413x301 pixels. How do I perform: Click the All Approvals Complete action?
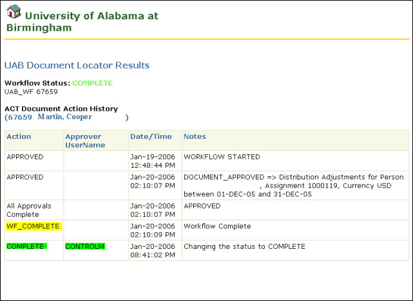click(29, 210)
